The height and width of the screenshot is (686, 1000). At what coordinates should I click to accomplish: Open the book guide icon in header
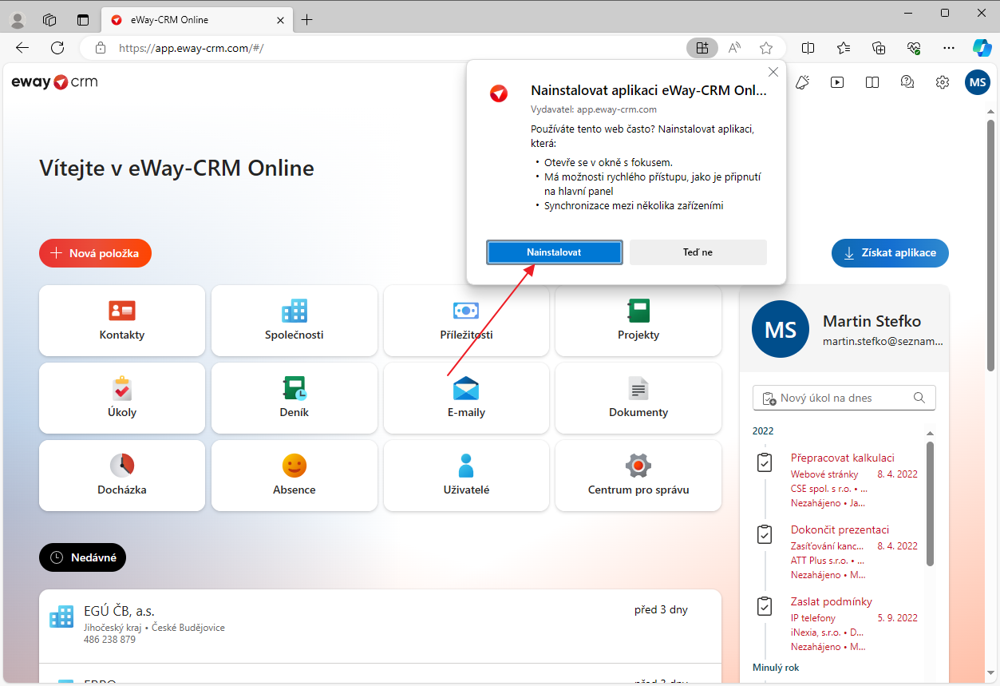pos(872,82)
